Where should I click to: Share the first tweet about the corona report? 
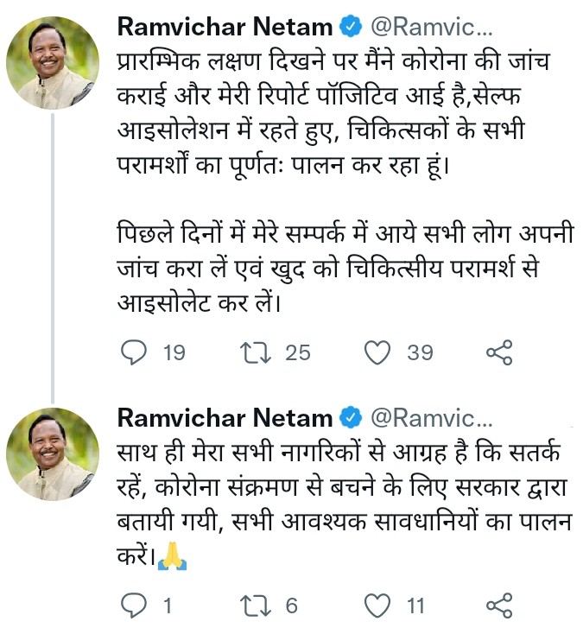500,352
